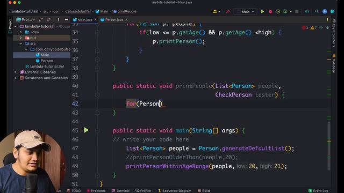Expand External Libraries node
Screen dimensions: 344x193
16,72
